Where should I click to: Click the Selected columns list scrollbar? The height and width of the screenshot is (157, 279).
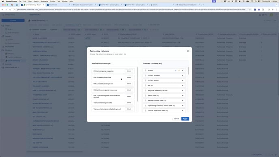pyautogui.click(x=188, y=71)
